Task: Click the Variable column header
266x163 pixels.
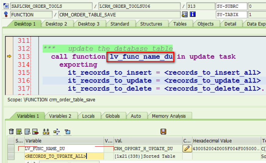Action: coord(64,141)
